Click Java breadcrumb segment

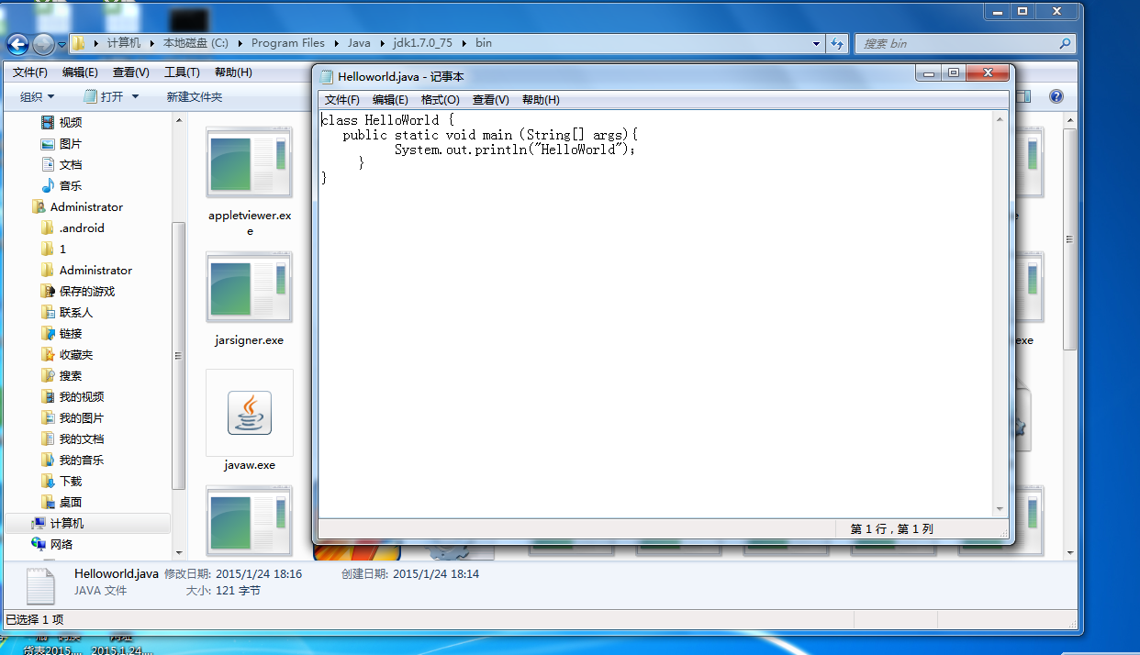point(359,43)
